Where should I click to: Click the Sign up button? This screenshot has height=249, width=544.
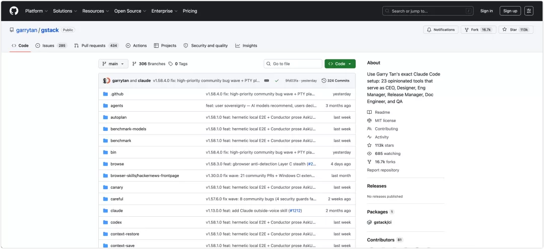point(510,11)
